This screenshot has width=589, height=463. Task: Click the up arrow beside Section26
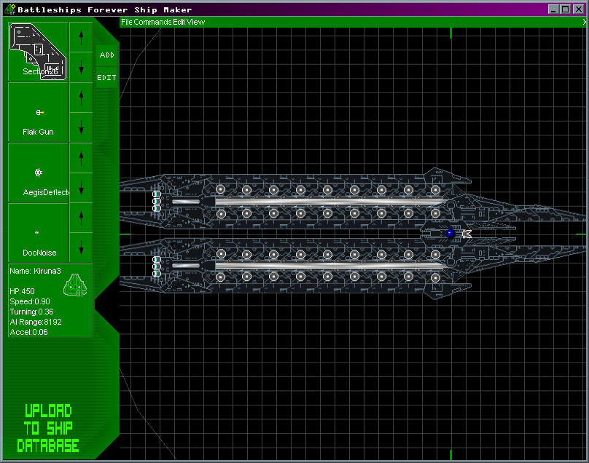[81, 37]
